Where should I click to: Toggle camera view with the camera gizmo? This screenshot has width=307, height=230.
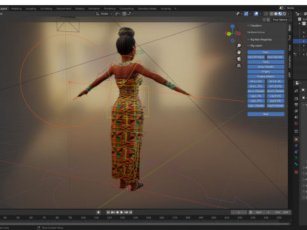coord(239,59)
